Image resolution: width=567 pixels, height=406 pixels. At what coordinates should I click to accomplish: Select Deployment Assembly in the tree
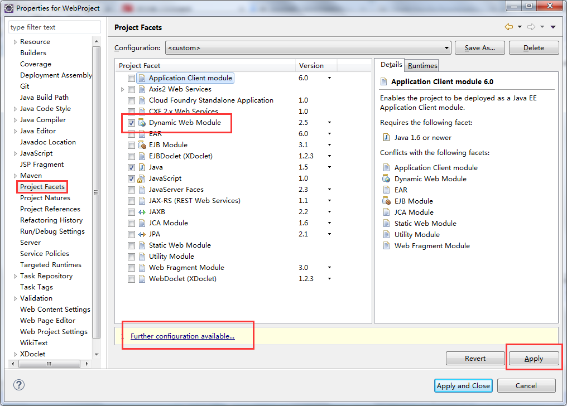click(56, 75)
